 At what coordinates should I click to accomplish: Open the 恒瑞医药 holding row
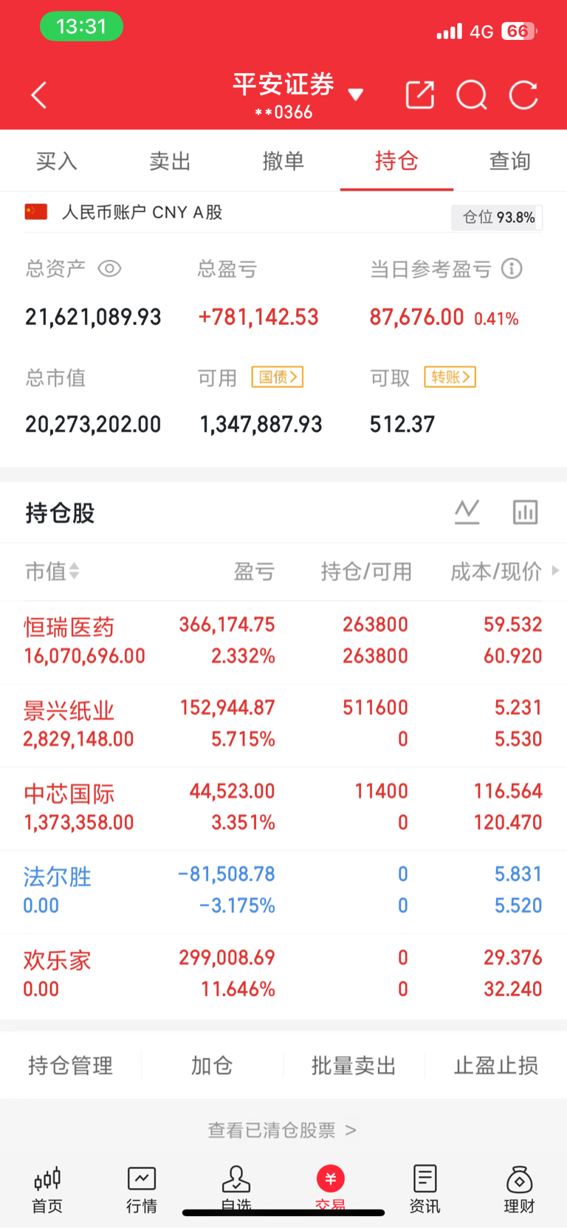pos(283,642)
